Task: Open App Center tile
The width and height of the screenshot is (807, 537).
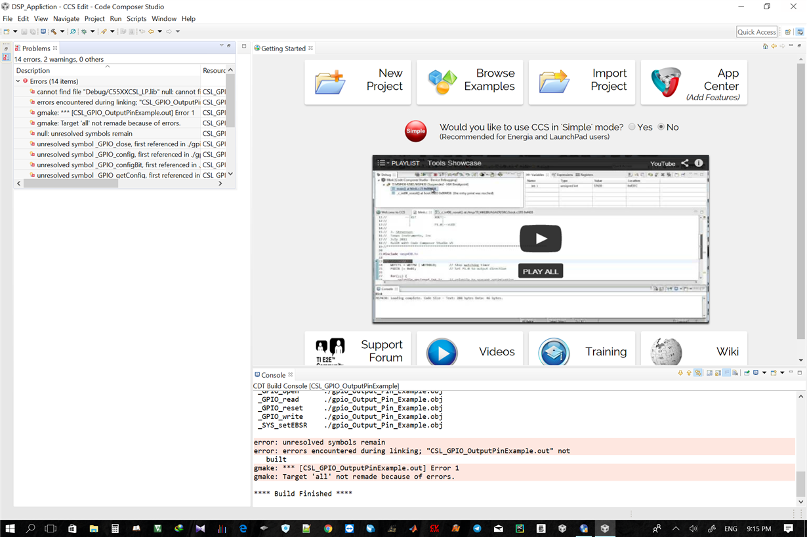Action: pyautogui.click(x=694, y=82)
